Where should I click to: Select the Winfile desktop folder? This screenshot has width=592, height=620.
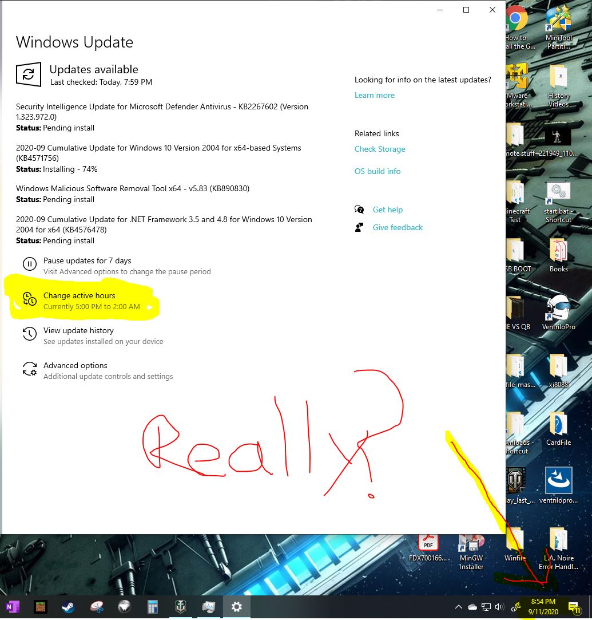click(x=515, y=544)
